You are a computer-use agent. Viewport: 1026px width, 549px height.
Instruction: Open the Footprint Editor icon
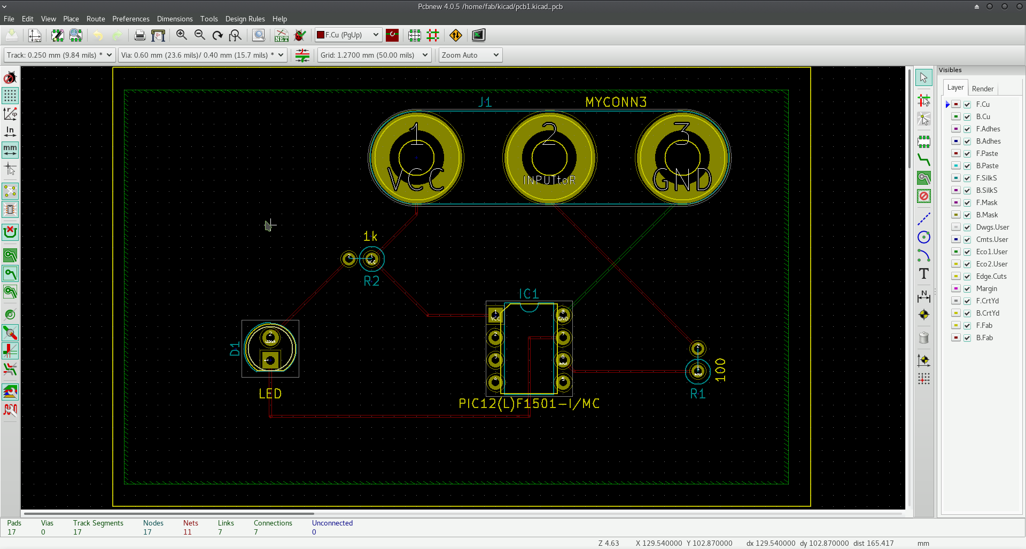58,35
